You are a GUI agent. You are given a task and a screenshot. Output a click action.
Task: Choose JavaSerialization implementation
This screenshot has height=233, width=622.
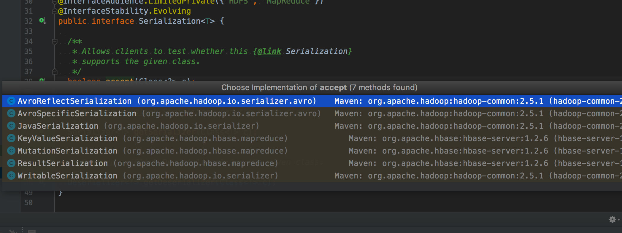[x=312, y=126]
